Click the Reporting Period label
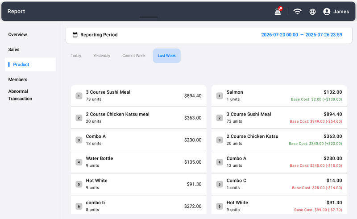The image size is (357, 219). [99, 35]
